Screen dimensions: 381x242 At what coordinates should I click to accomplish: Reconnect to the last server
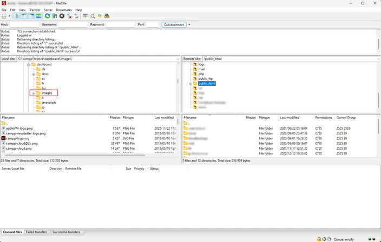click(76, 16)
